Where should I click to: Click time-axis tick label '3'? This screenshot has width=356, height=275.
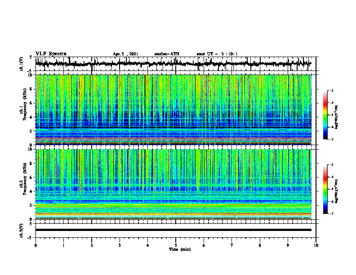pos(120,245)
